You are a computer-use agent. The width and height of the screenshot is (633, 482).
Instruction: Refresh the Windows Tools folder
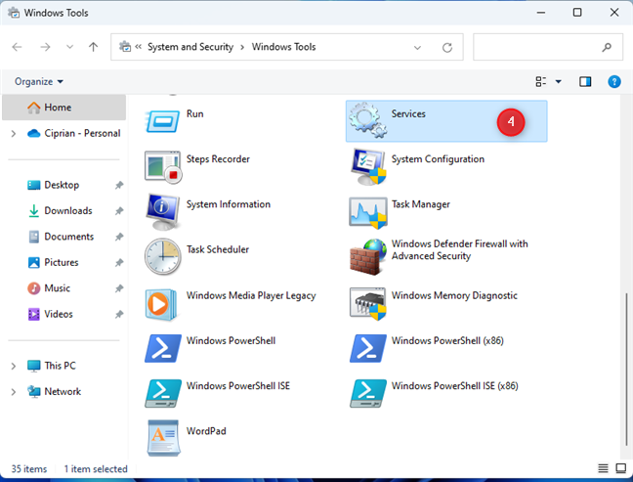446,47
